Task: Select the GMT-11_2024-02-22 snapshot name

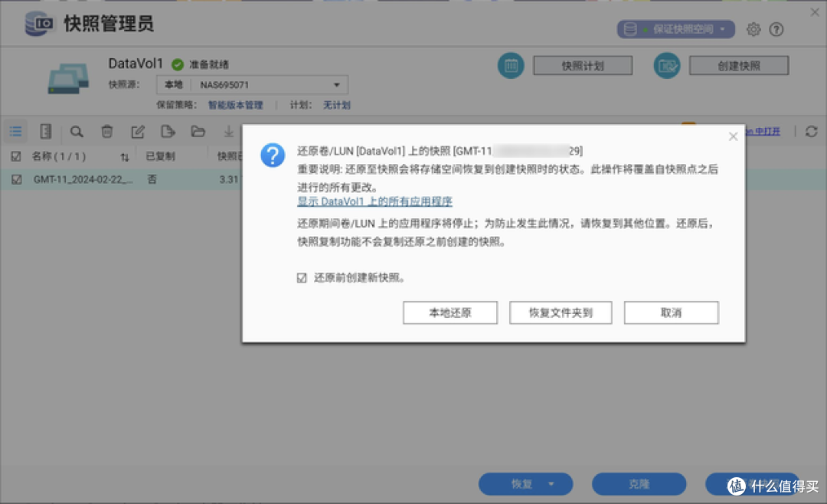Action: point(83,179)
